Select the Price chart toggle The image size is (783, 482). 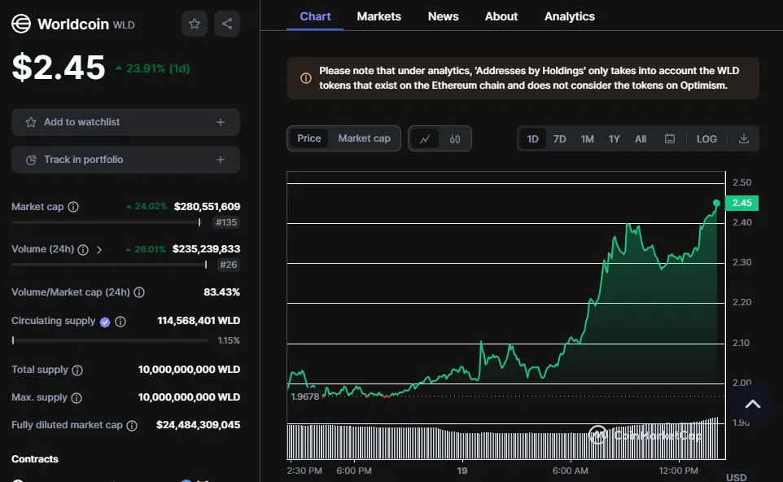coord(309,138)
